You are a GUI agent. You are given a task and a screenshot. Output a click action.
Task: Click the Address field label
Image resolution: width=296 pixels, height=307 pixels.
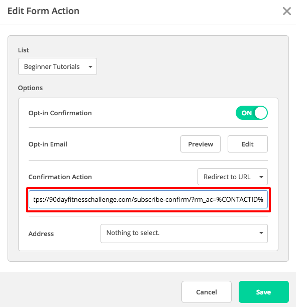click(41, 234)
